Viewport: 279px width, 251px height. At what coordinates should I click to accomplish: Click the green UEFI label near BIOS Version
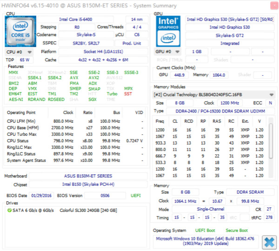click(136, 196)
